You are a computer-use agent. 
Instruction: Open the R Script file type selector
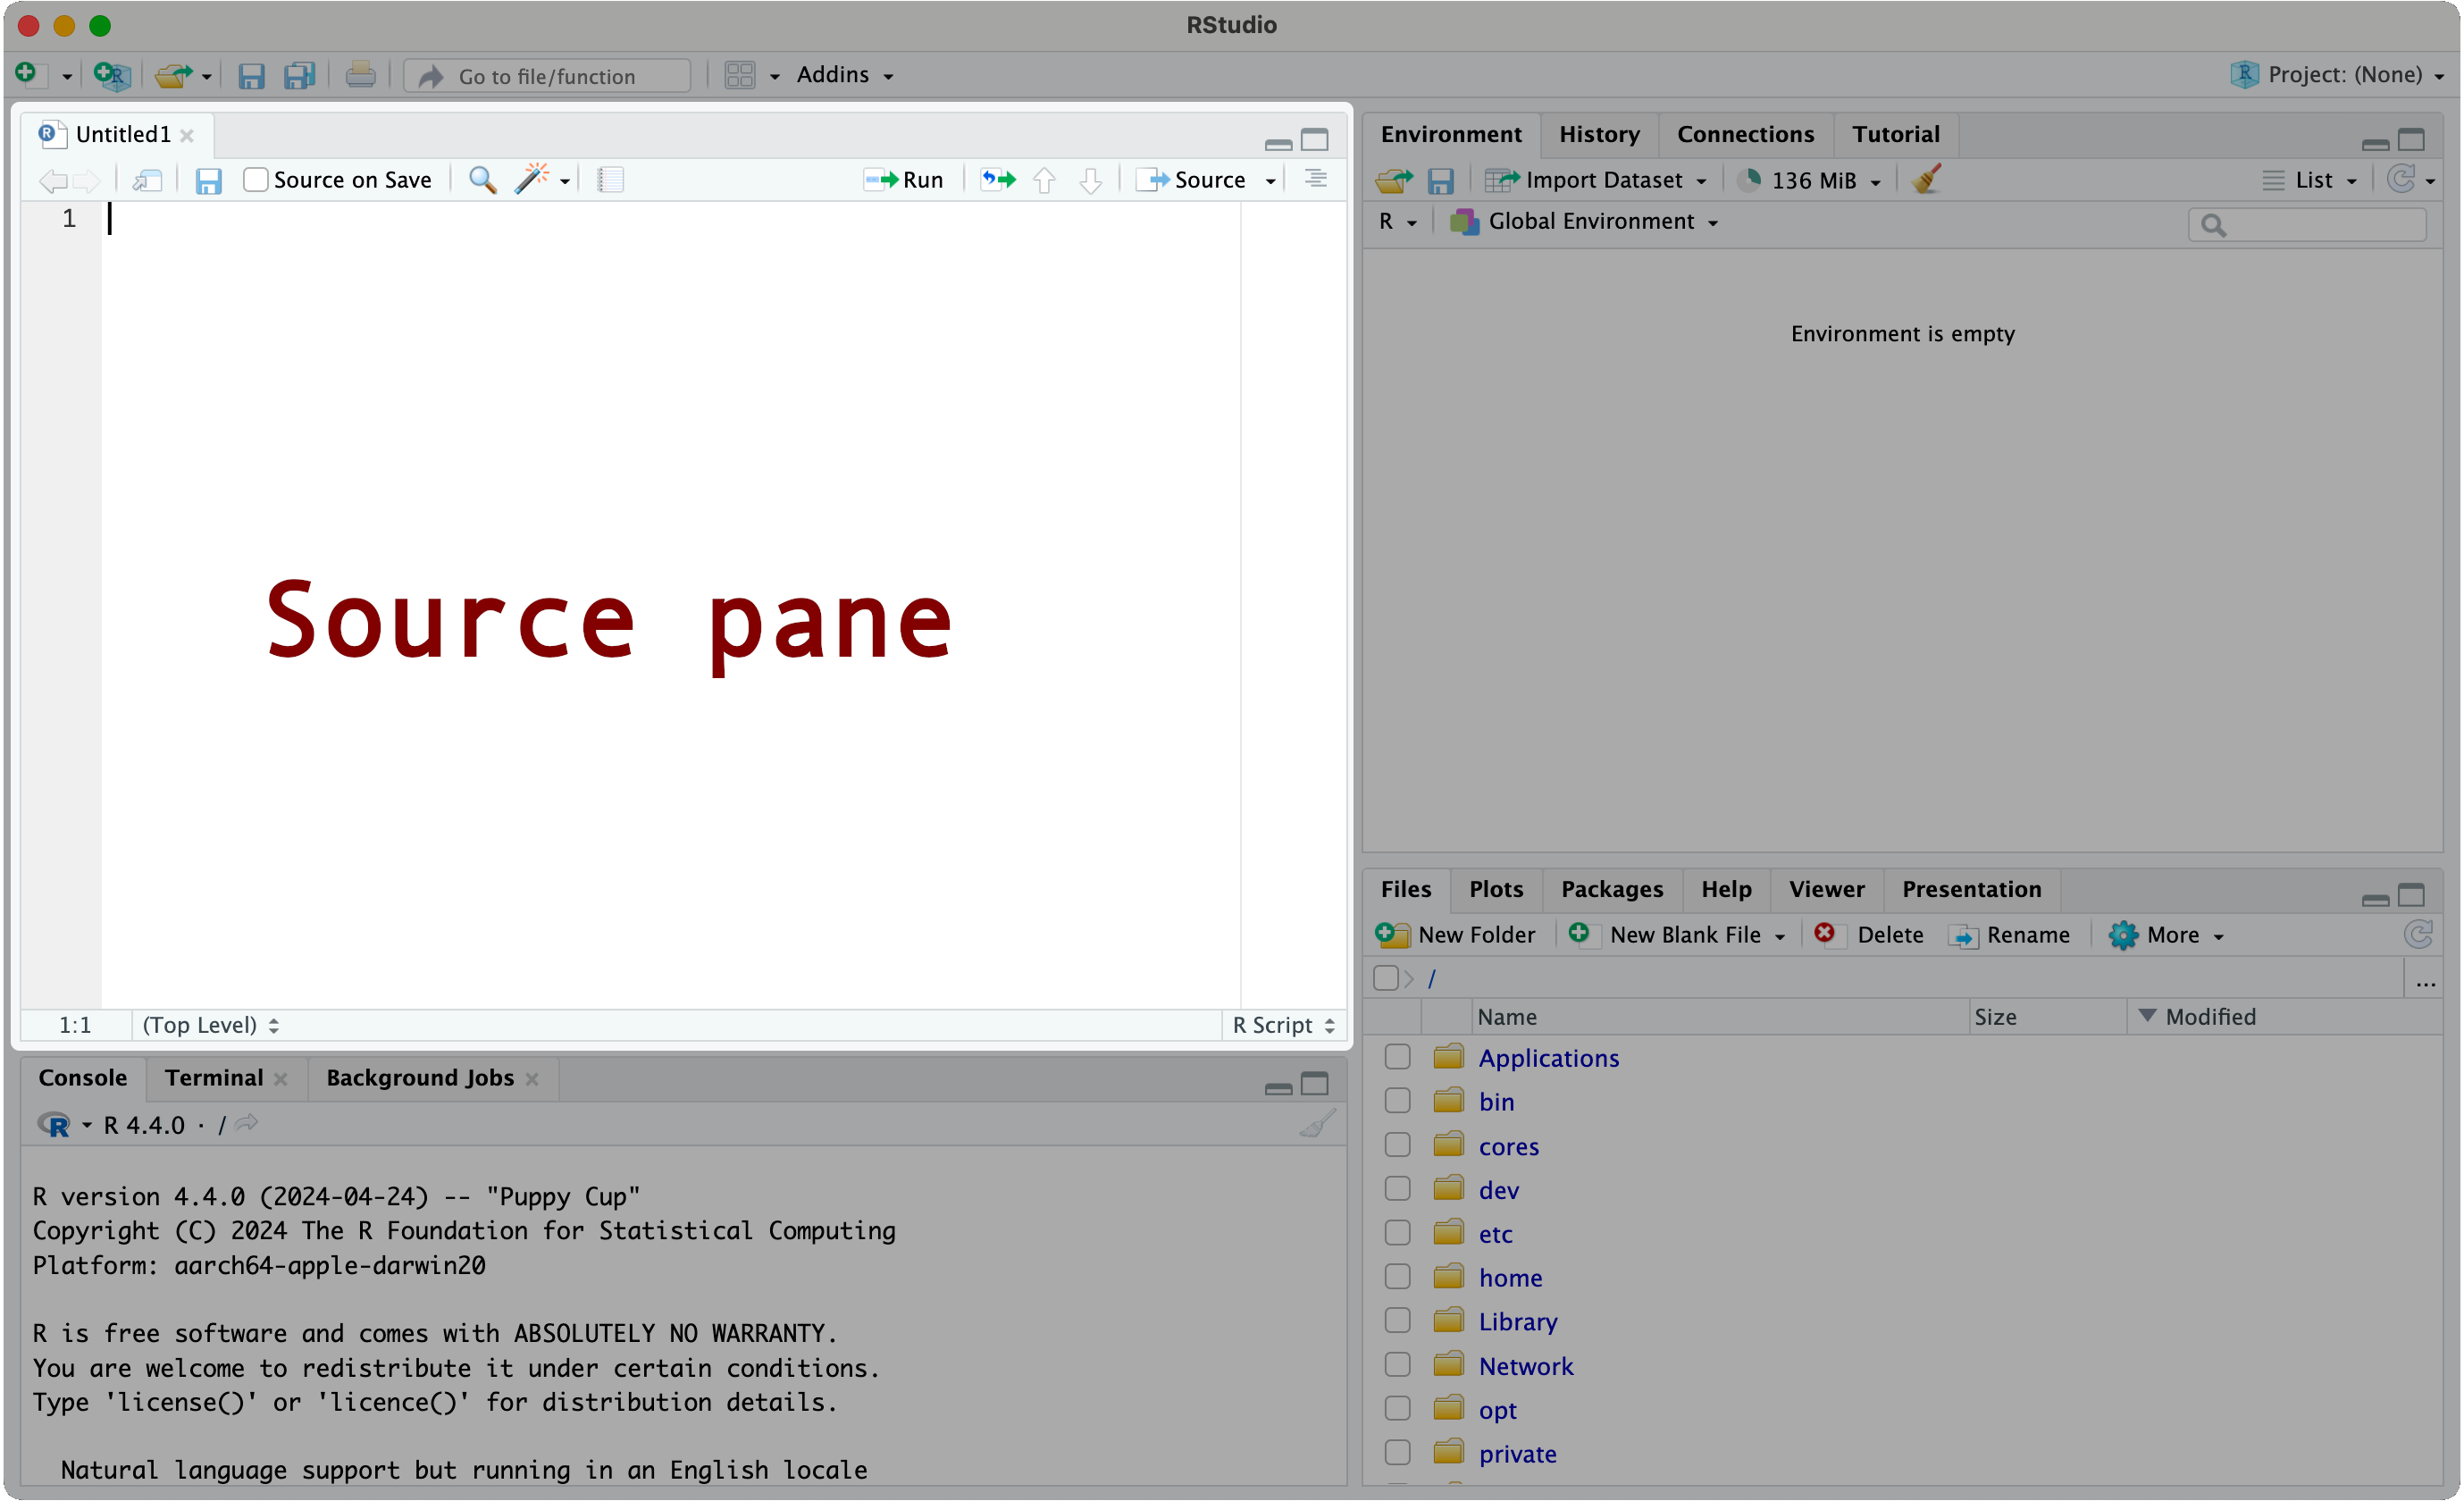pyautogui.click(x=1283, y=1025)
